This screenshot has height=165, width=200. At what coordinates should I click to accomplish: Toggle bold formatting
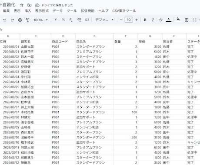pyautogui.click(x=145, y=20)
